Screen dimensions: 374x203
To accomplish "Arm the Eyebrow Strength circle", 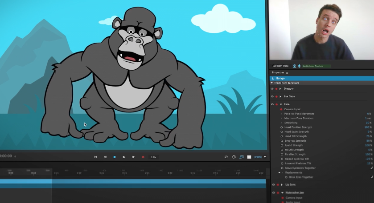I will (x=282, y=141).
